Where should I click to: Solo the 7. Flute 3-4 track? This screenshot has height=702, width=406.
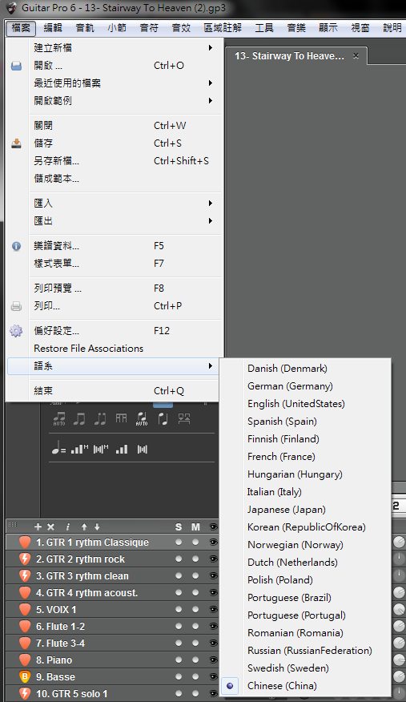click(x=179, y=643)
